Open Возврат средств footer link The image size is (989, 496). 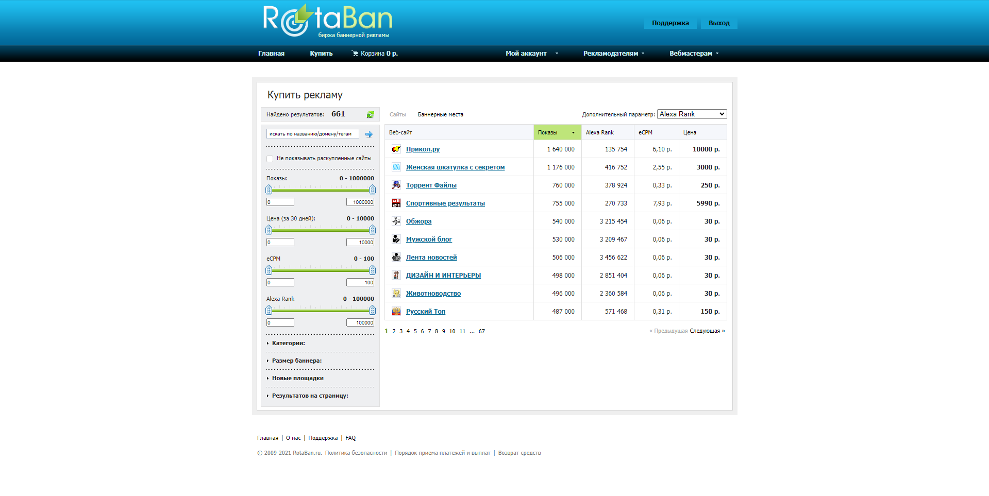(x=519, y=453)
